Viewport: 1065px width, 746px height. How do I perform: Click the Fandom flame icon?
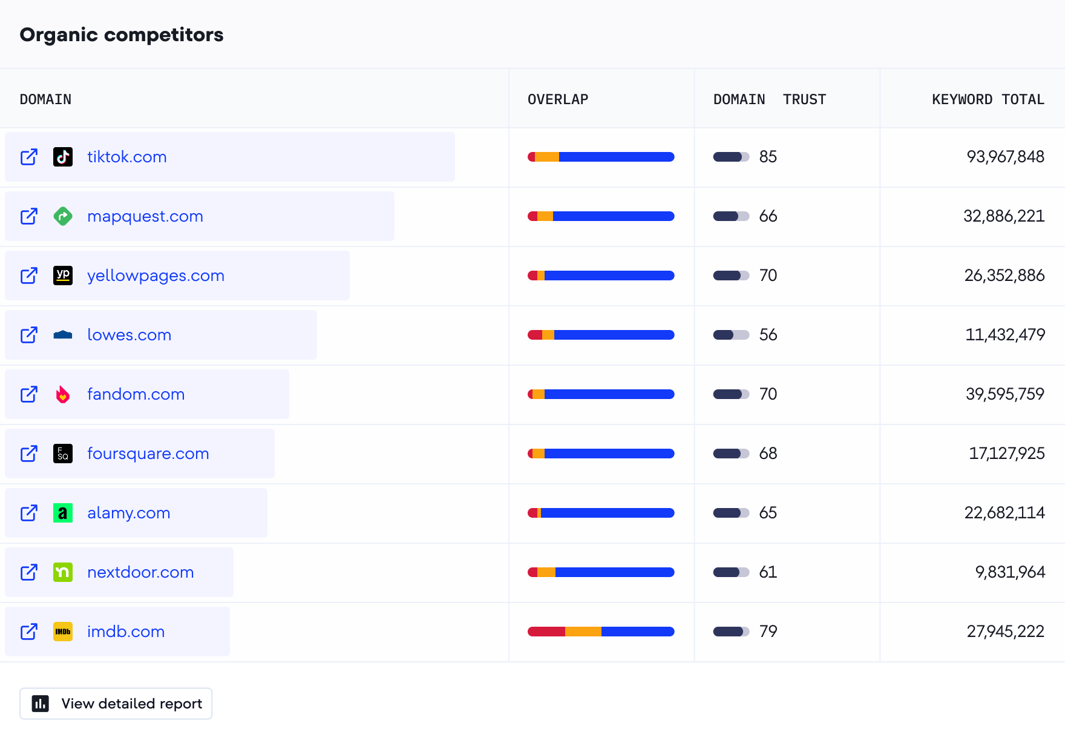pos(63,394)
